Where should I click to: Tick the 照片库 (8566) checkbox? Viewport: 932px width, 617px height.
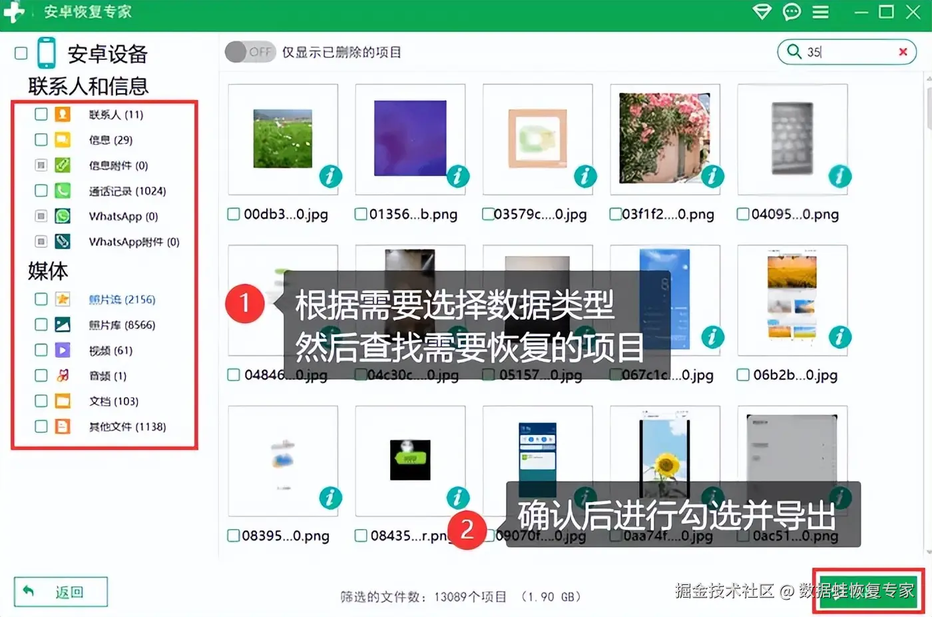point(41,324)
